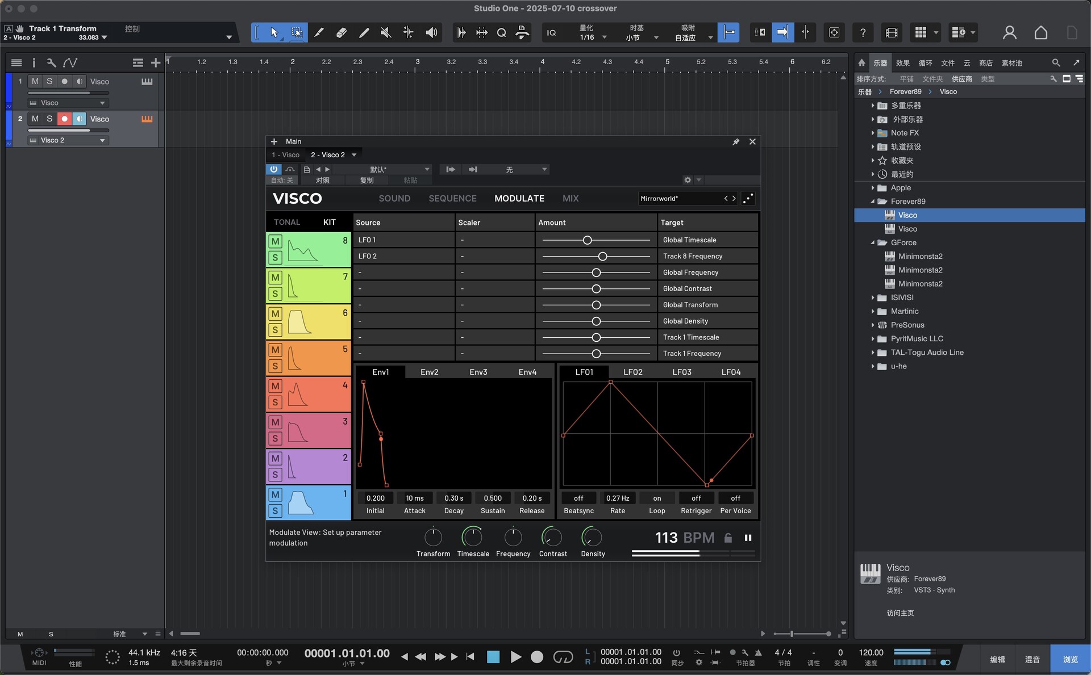Screen dimensions: 1091x675
Task: Switch to Visco SEQUENCE tab
Action: pyautogui.click(x=452, y=198)
